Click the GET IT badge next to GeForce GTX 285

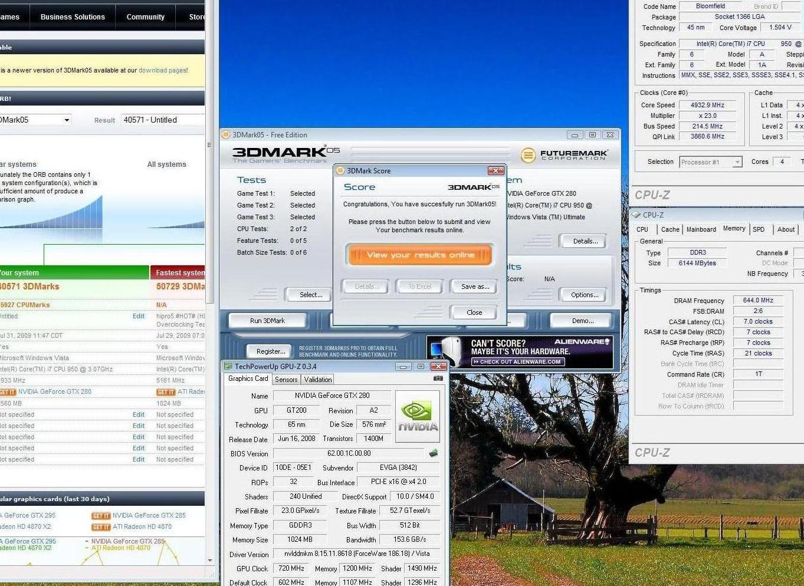click(101, 516)
